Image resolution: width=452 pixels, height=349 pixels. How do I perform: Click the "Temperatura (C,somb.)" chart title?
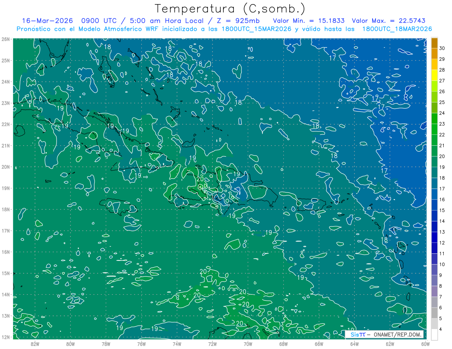coord(230,9)
